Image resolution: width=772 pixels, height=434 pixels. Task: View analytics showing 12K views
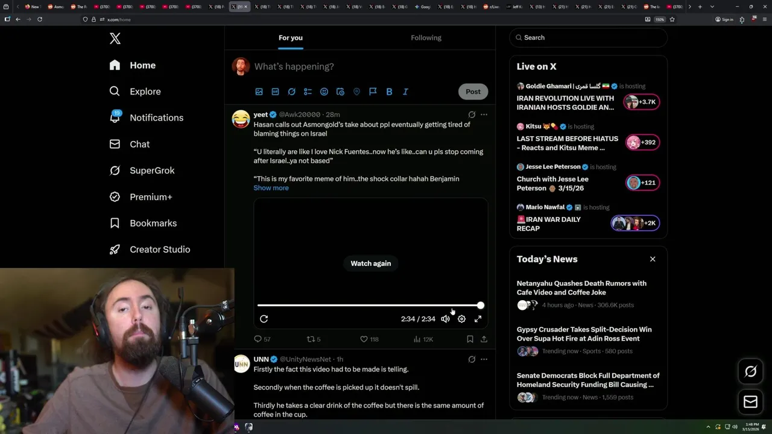[x=423, y=339]
